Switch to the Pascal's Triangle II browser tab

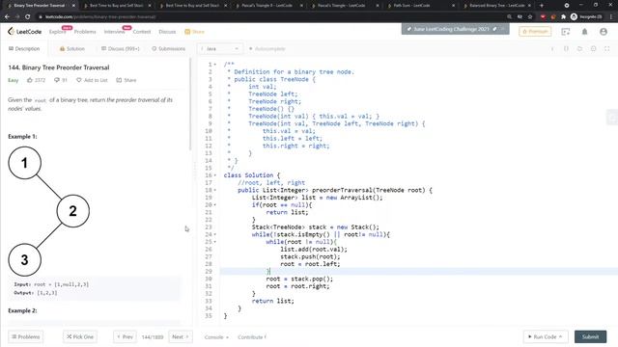268,6
